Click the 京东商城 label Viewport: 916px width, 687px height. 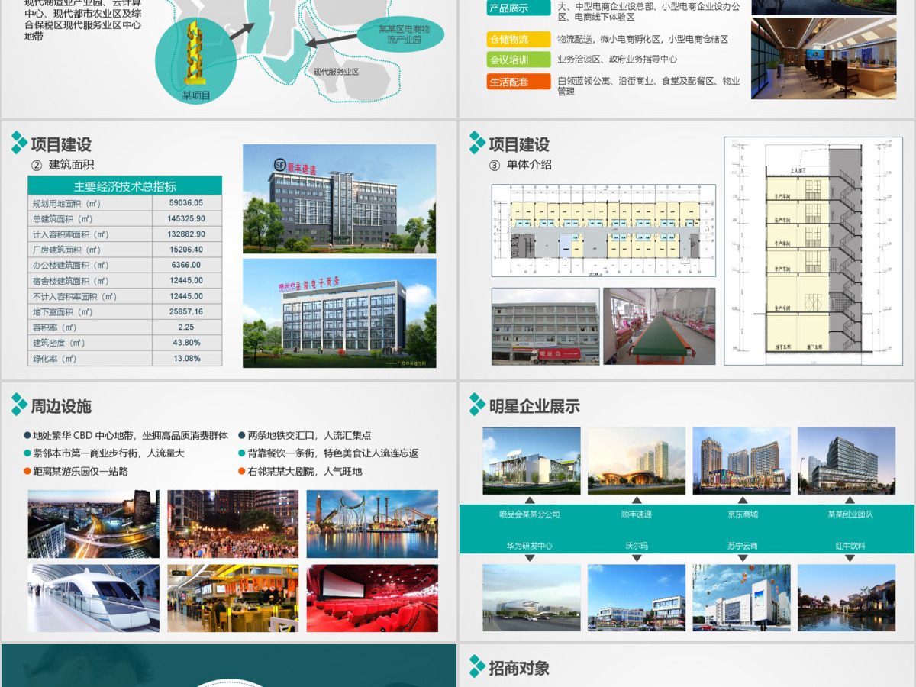(743, 514)
